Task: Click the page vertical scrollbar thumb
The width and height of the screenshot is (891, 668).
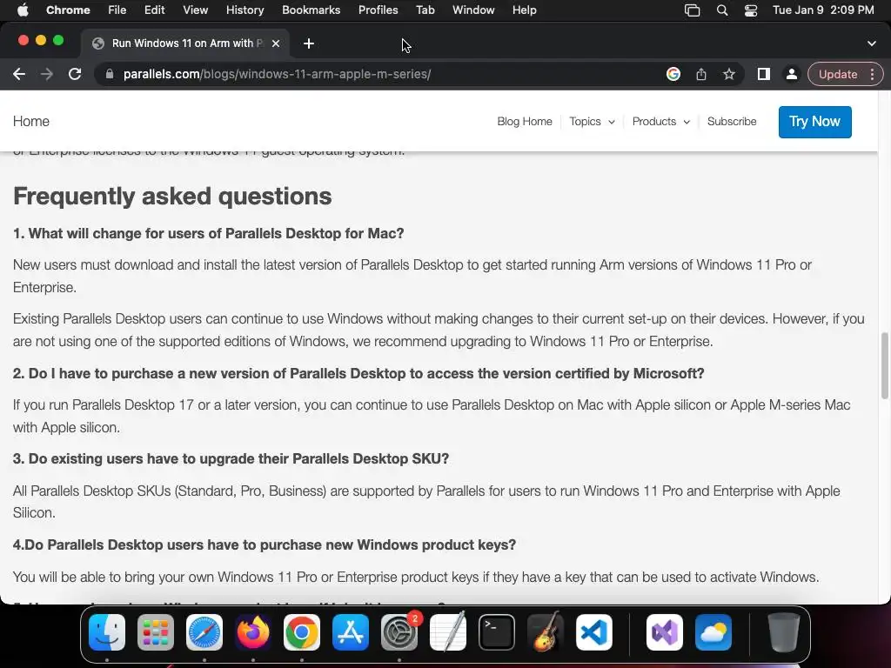Action: coord(885,366)
